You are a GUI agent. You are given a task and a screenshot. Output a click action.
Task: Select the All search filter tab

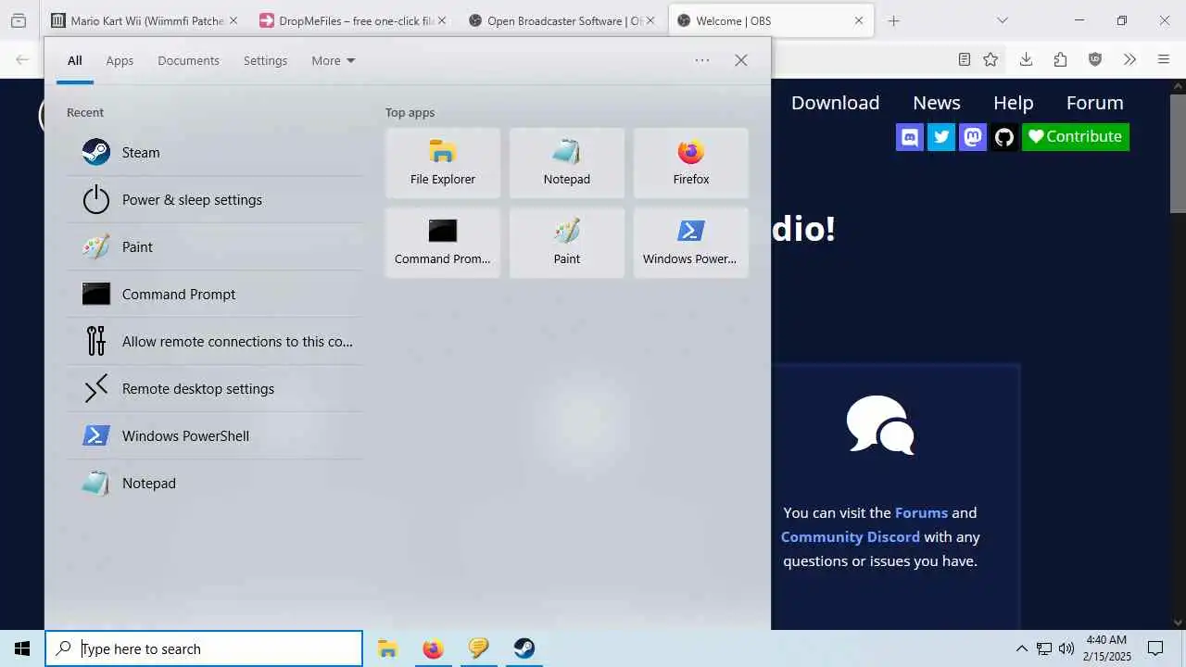pyautogui.click(x=75, y=60)
